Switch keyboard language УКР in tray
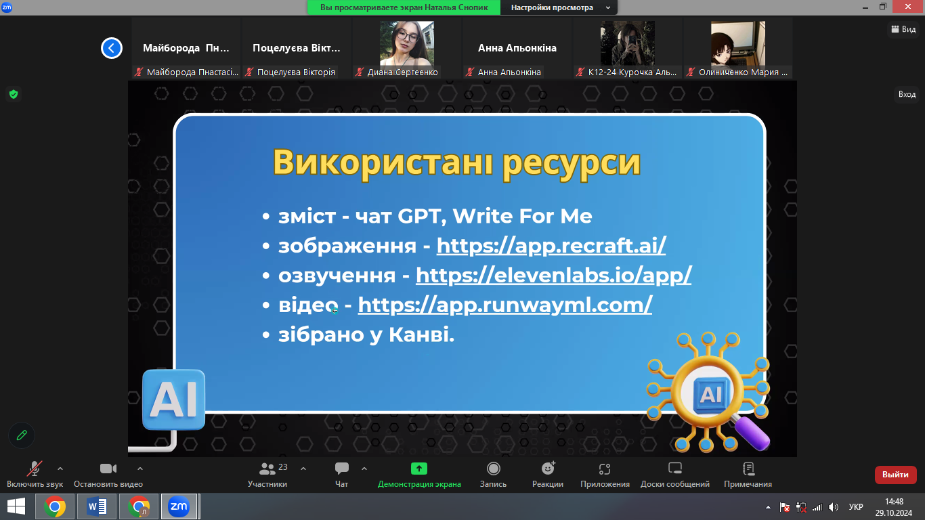 click(x=856, y=506)
